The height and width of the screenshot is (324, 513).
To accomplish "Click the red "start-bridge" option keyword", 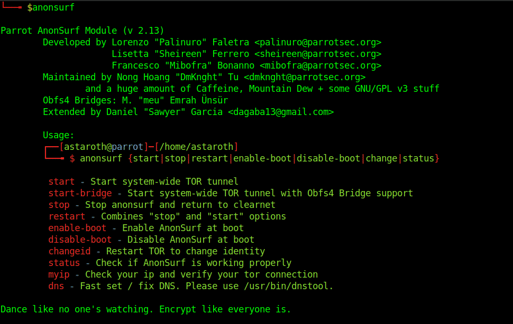I will 80,193.
